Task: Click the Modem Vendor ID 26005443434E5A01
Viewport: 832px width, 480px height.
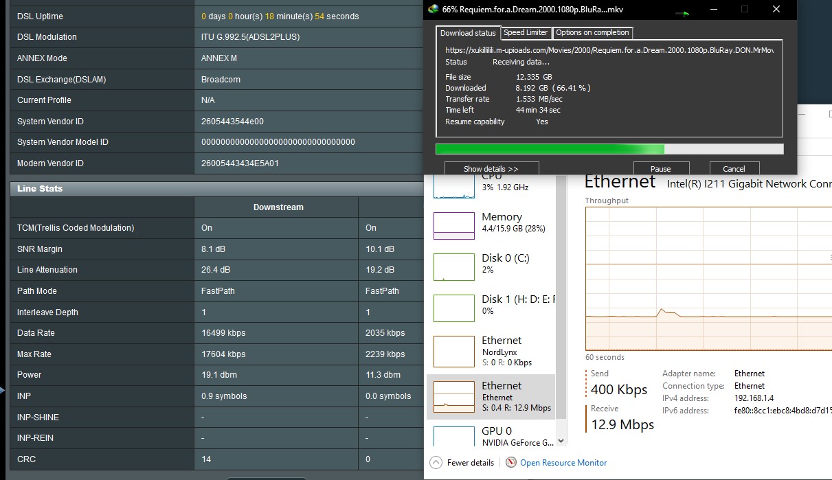Action: click(x=240, y=163)
